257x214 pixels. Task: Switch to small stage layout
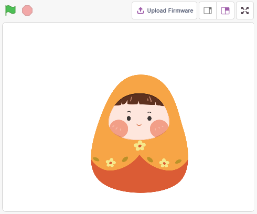208,10
